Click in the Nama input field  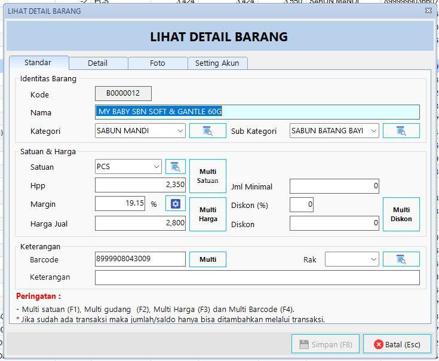coord(257,112)
